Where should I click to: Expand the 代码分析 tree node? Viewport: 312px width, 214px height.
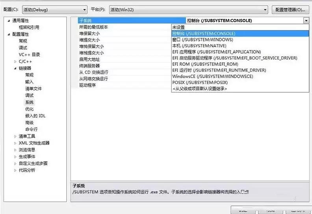[15, 170]
